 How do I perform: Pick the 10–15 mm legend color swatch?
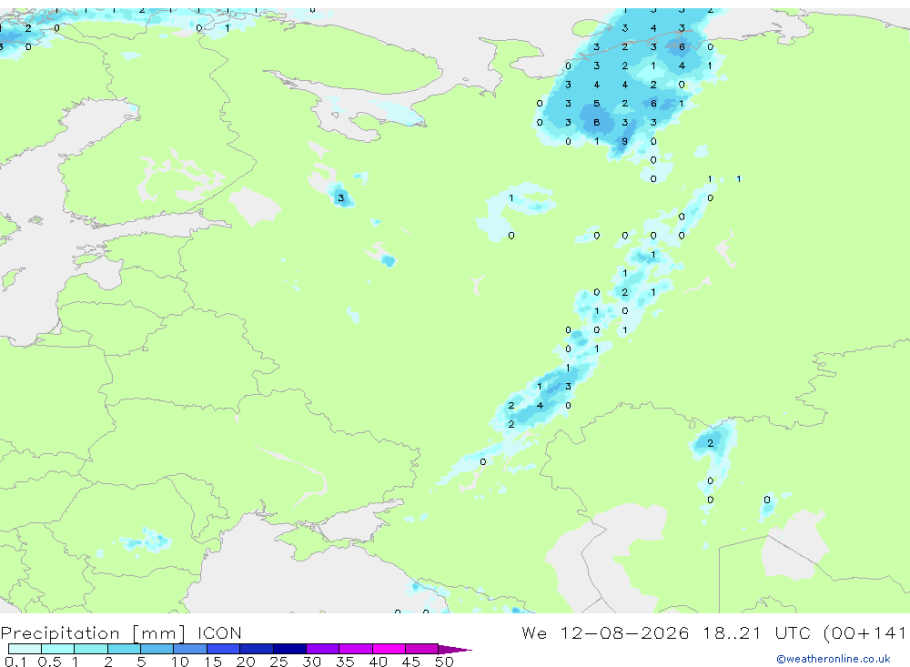click(190, 649)
